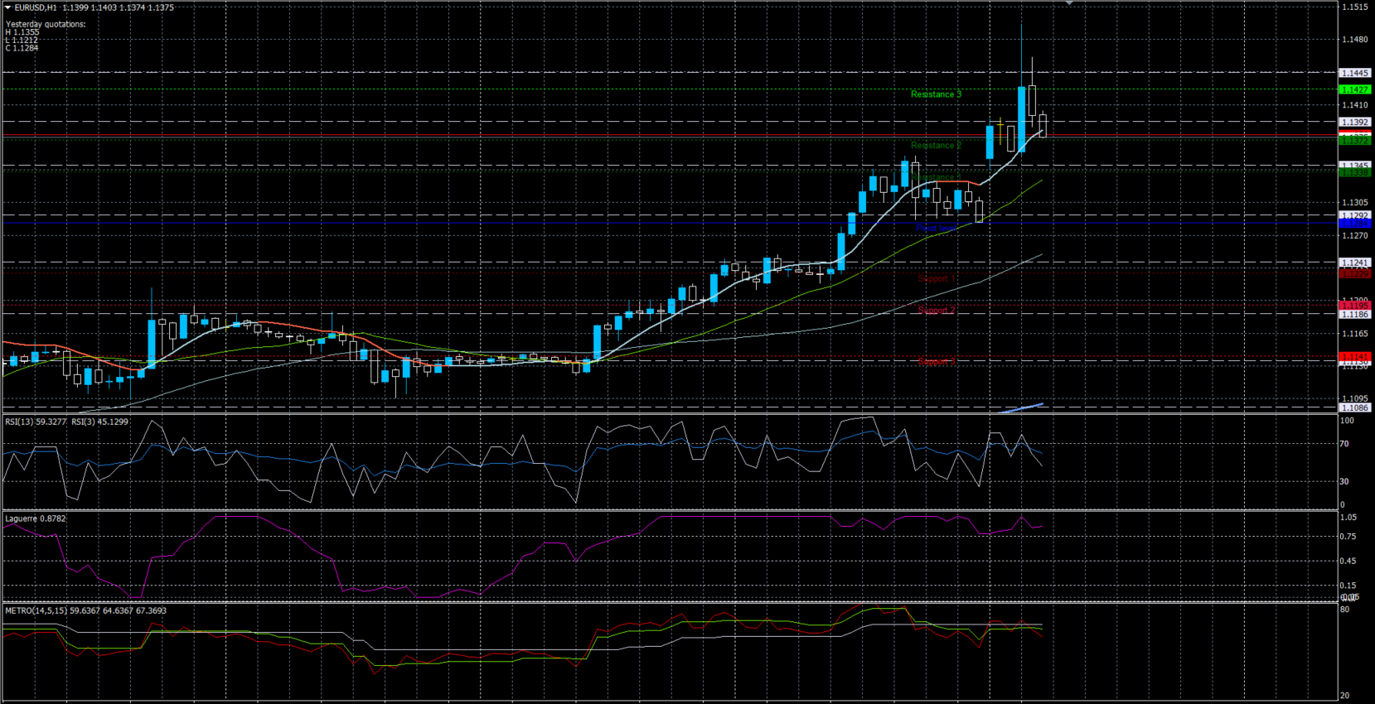
Task: Click the white 1.1241 price tag
Action: (1355, 263)
